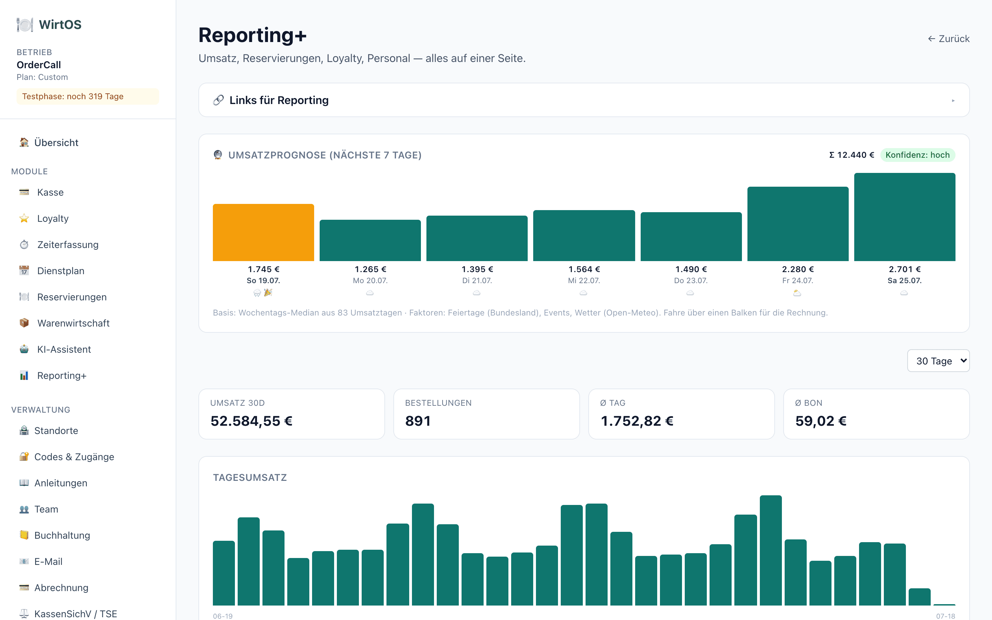Click the Reporting+ bar chart icon
This screenshot has width=992, height=620.
(x=24, y=375)
